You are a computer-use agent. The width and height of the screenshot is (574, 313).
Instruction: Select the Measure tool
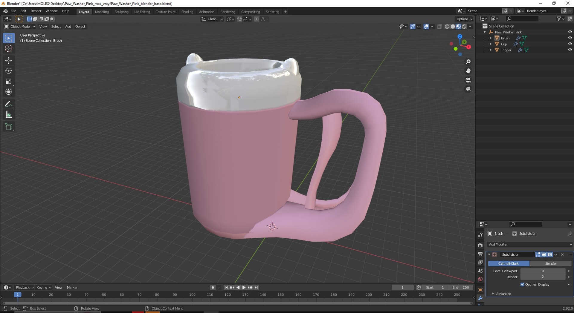pyautogui.click(x=9, y=115)
